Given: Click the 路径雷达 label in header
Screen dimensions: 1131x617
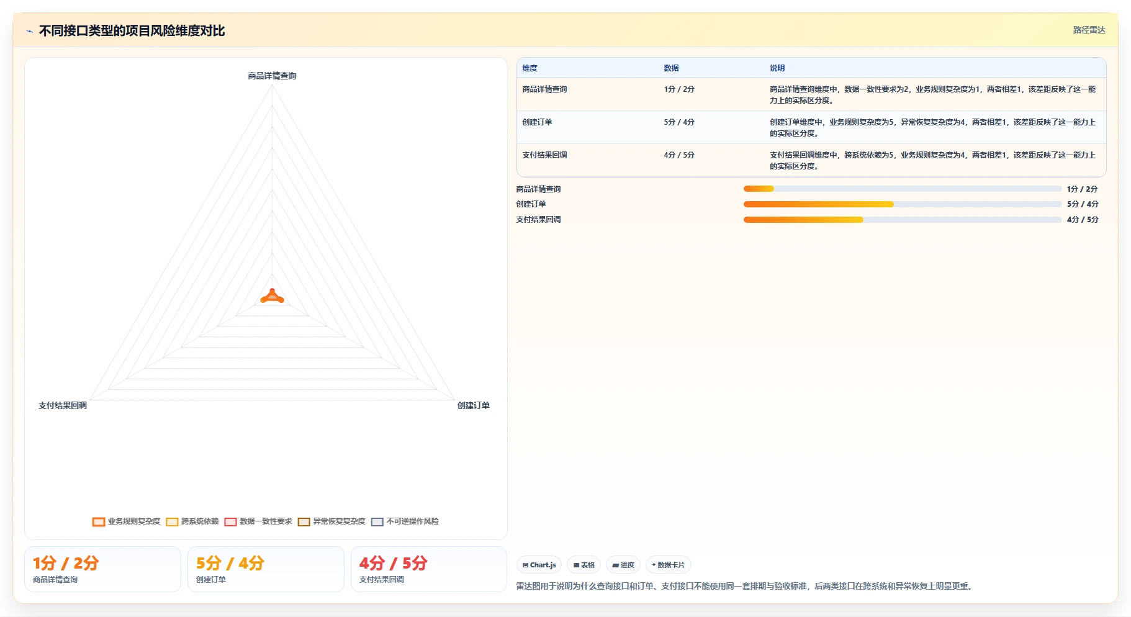Looking at the screenshot, I should (x=1089, y=30).
